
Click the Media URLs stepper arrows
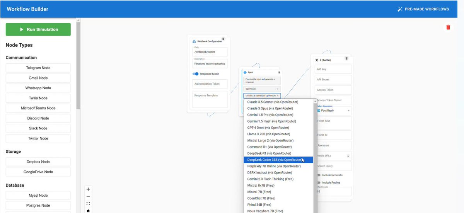[x=348, y=156]
